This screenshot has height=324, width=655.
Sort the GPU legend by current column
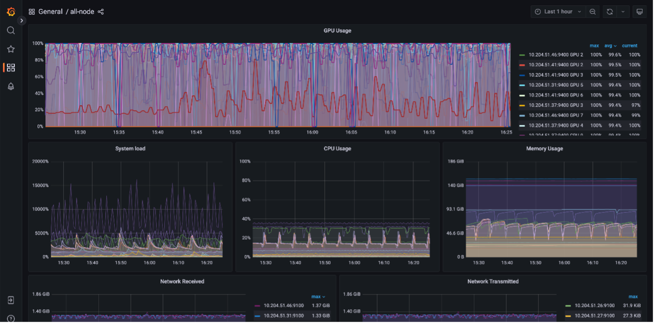pos(629,45)
